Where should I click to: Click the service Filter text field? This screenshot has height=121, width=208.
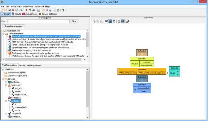(x=38, y=21)
